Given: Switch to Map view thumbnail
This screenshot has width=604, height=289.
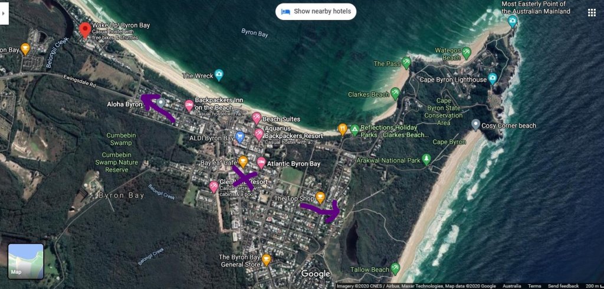Looking at the screenshot, I should 26,261.
